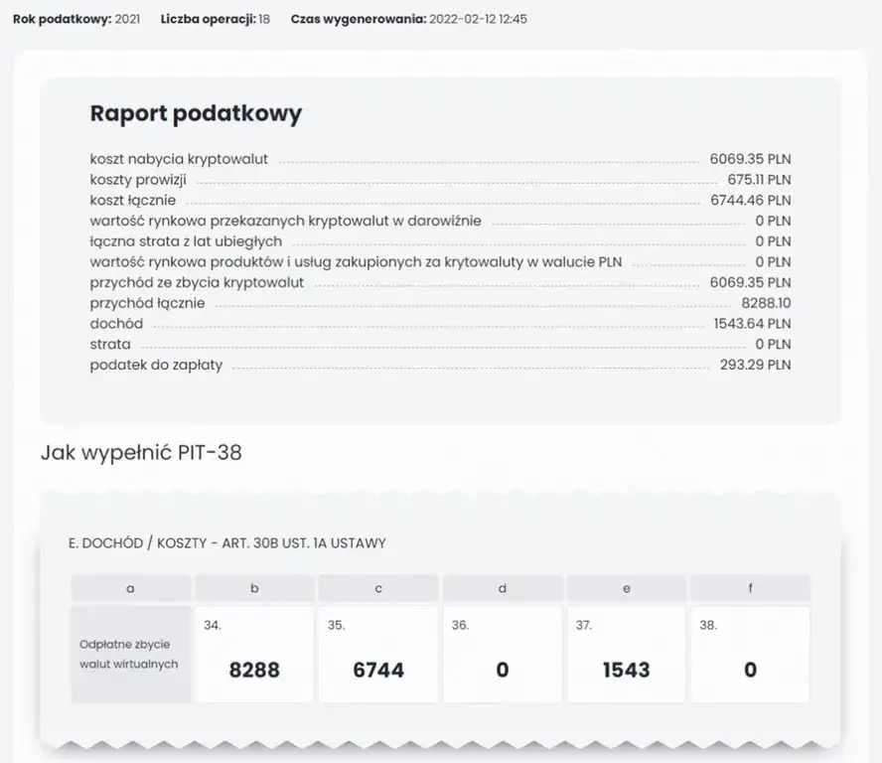Click column header 'b' in PIT-38 table

[254, 588]
